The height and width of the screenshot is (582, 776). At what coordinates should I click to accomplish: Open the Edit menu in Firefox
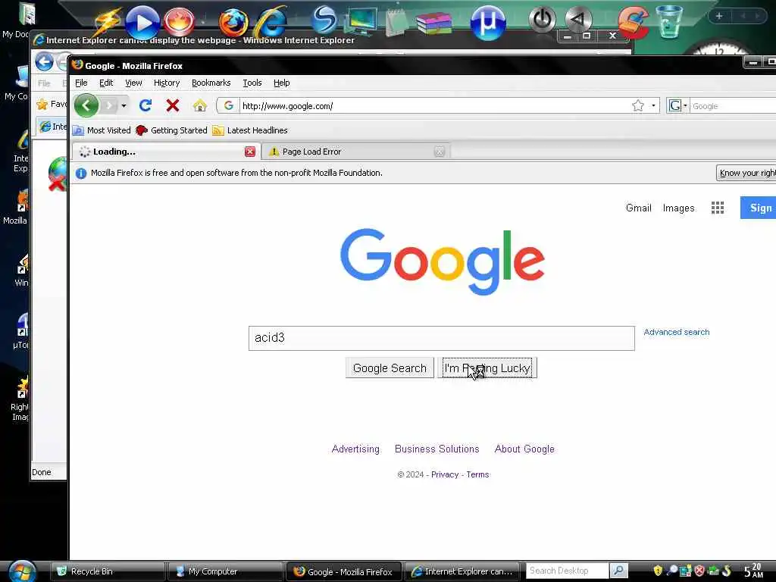pos(106,83)
